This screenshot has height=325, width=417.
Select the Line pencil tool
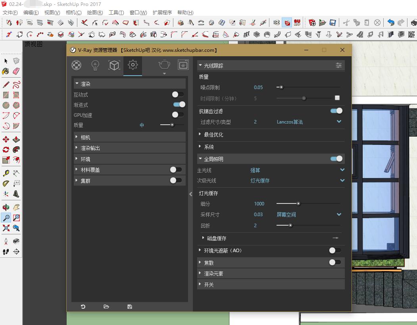pos(6,85)
